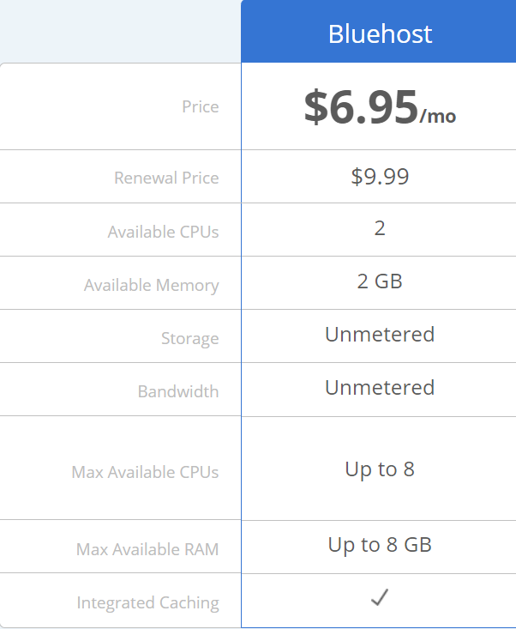Select the Bandwidth row label
516x629 pixels.
pyautogui.click(x=178, y=391)
